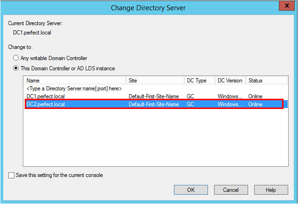The height and width of the screenshot is (204, 298).
Task: Sort servers by the Site column header
Action: 155,81
